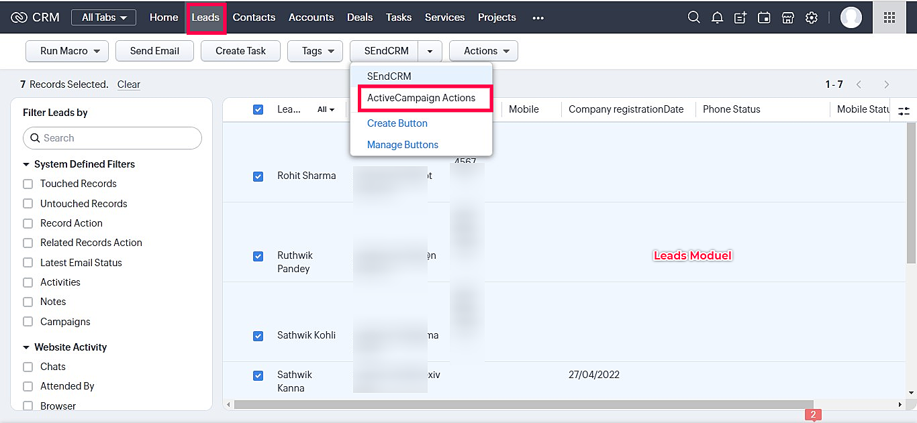Open the Rohit Sharma lead record

point(307,176)
